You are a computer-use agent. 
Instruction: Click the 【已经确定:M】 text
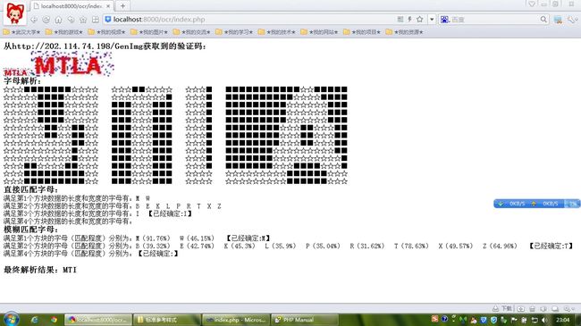click(x=248, y=238)
